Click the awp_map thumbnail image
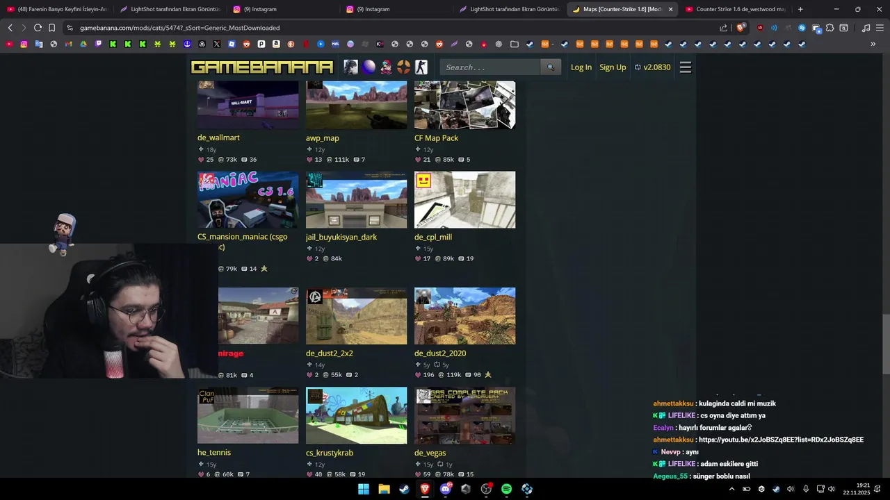The height and width of the screenshot is (500, 890). 357,105
